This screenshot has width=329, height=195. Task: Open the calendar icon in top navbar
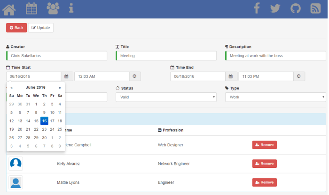click(x=31, y=8)
